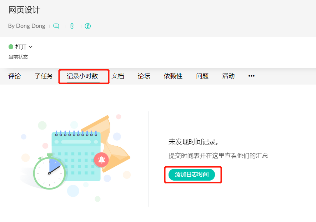
Task: Switch to the 评论 tab
Action: (x=15, y=76)
